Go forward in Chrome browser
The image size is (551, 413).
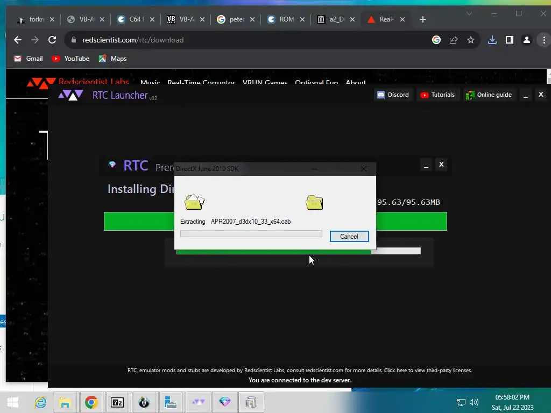click(35, 40)
